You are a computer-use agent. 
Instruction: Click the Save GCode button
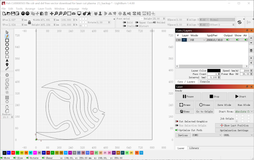pyautogui.click(x=224, y=105)
